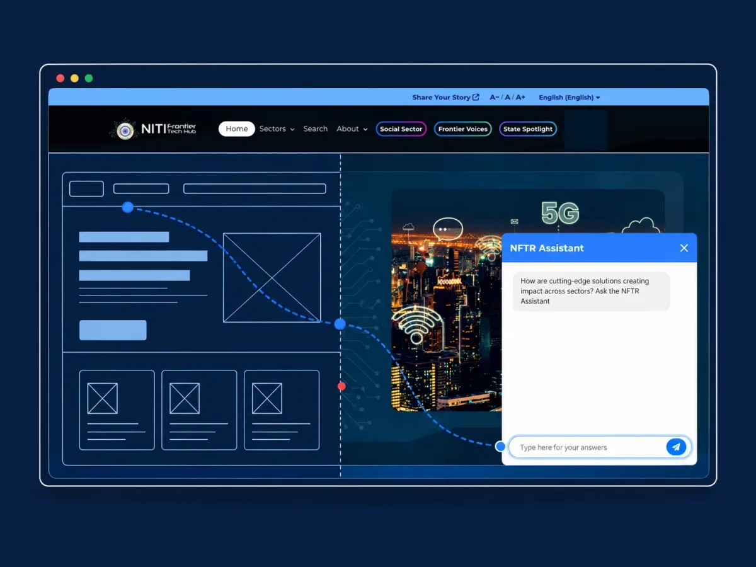
Task: Click the macOS red close window dot
Action: tap(60, 78)
